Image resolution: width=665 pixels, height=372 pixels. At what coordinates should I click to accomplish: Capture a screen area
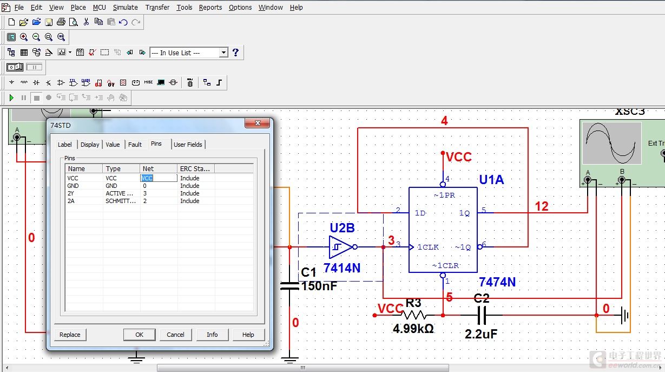pyautogui.click(x=105, y=53)
